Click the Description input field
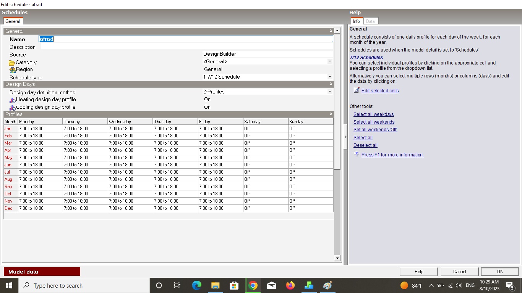Image resolution: width=522 pixels, height=293 pixels. tap(186, 47)
